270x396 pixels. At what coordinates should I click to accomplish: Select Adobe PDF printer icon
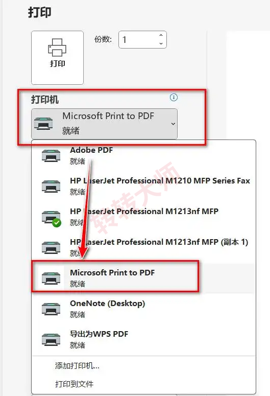pos(51,155)
